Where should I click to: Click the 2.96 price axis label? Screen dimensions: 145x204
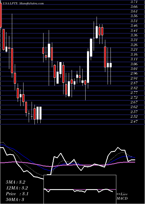tap(134, 74)
